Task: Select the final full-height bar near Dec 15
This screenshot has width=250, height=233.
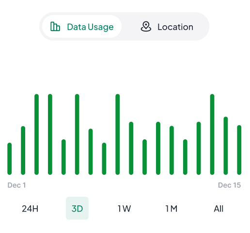Action: (x=212, y=134)
